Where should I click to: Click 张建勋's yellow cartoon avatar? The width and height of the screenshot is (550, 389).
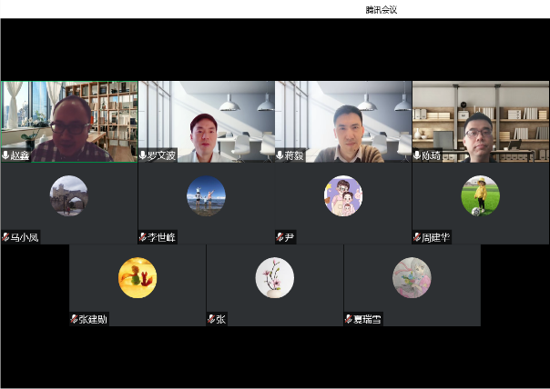coord(137,277)
